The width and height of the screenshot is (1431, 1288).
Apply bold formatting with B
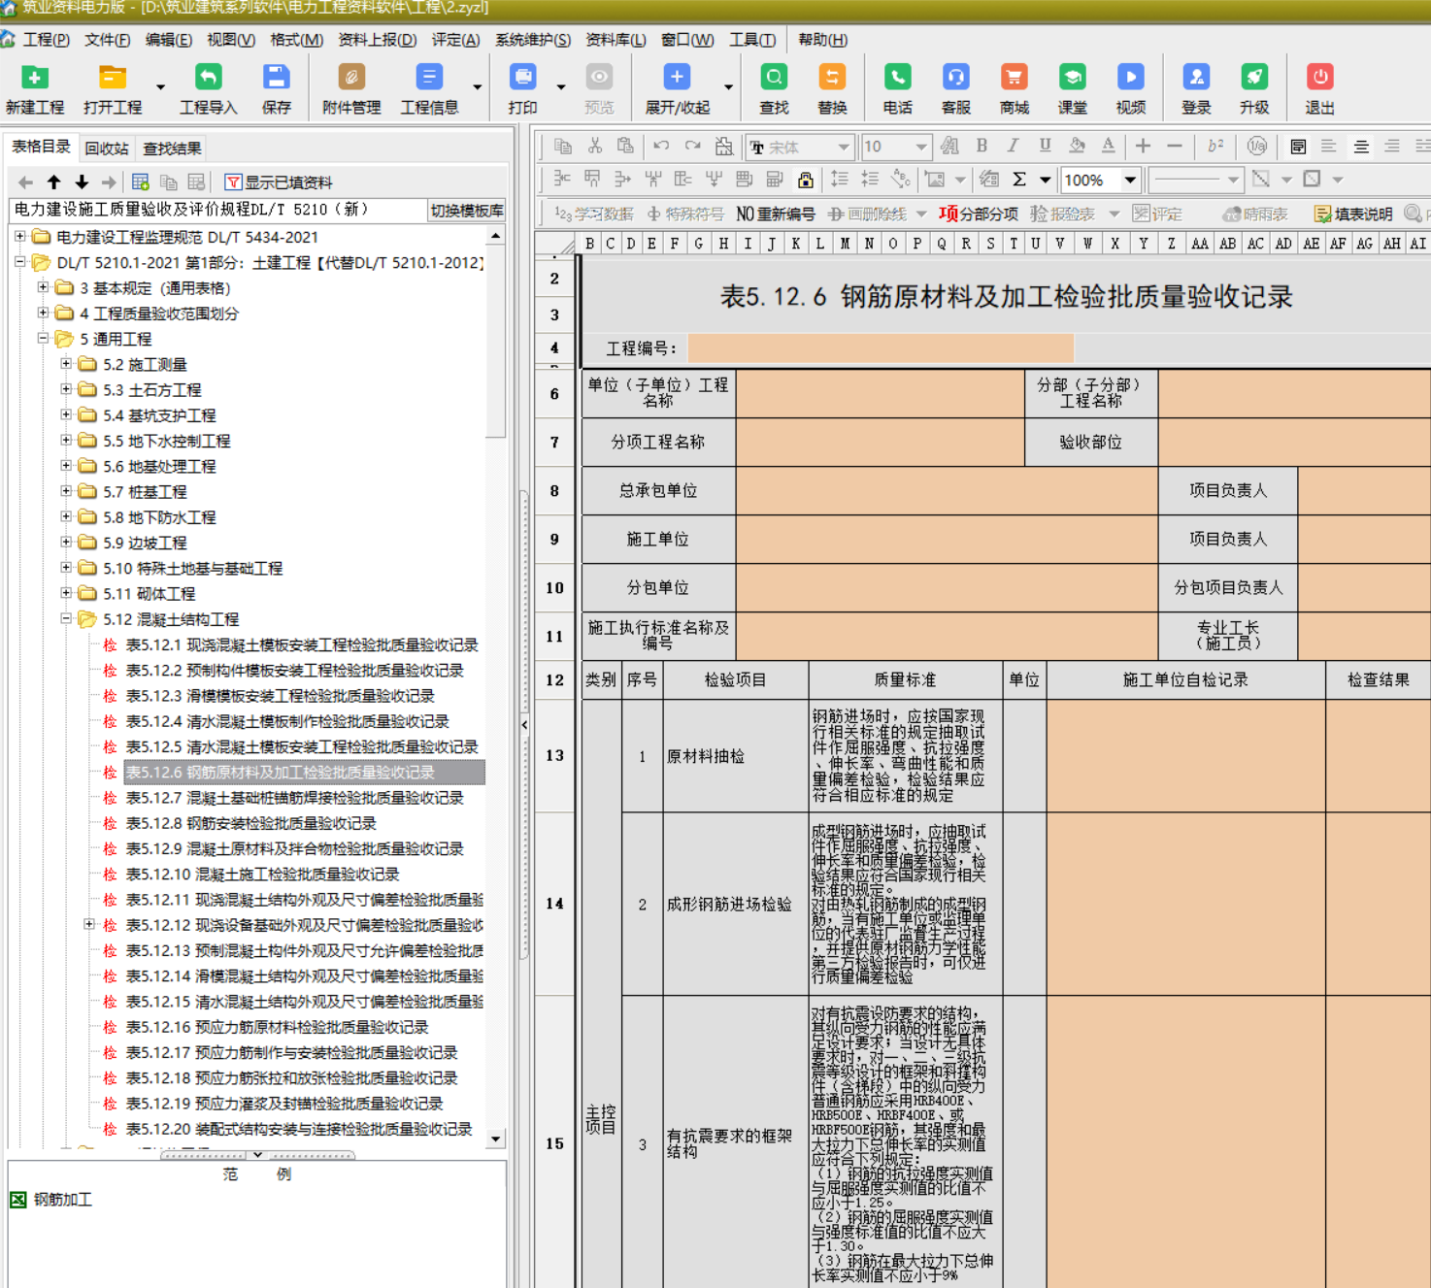click(982, 146)
